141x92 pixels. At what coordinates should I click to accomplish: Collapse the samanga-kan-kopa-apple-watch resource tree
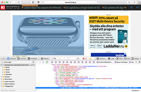pos(2,65)
